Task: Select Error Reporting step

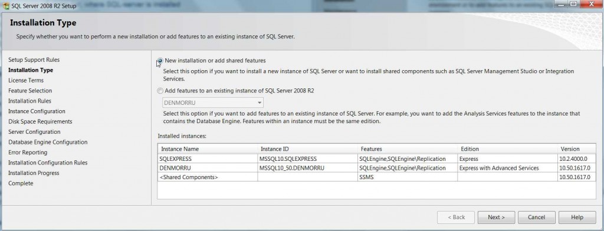Action: point(28,153)
